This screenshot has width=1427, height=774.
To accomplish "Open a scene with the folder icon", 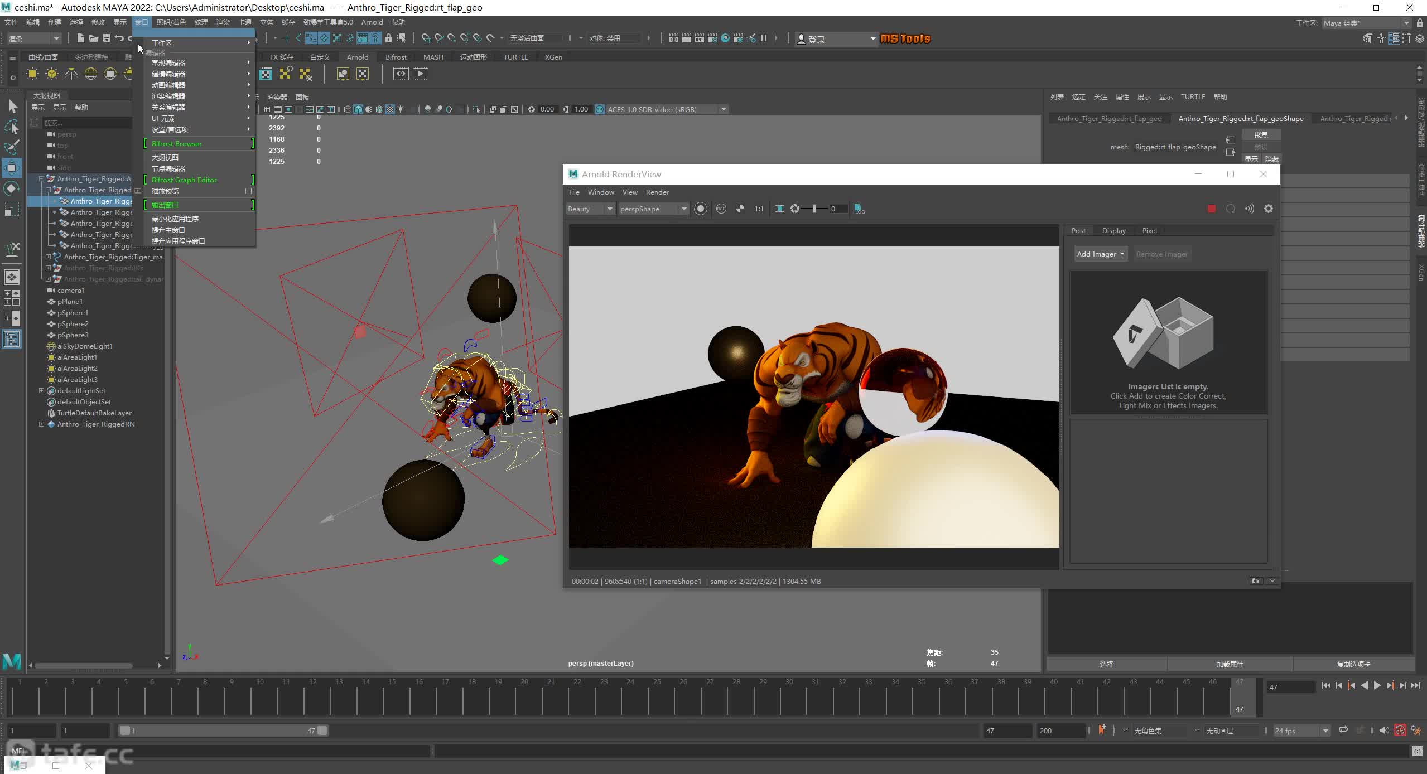I will [93, 38].
